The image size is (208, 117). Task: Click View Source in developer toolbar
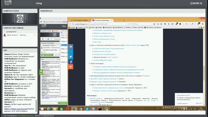(149, 27)
